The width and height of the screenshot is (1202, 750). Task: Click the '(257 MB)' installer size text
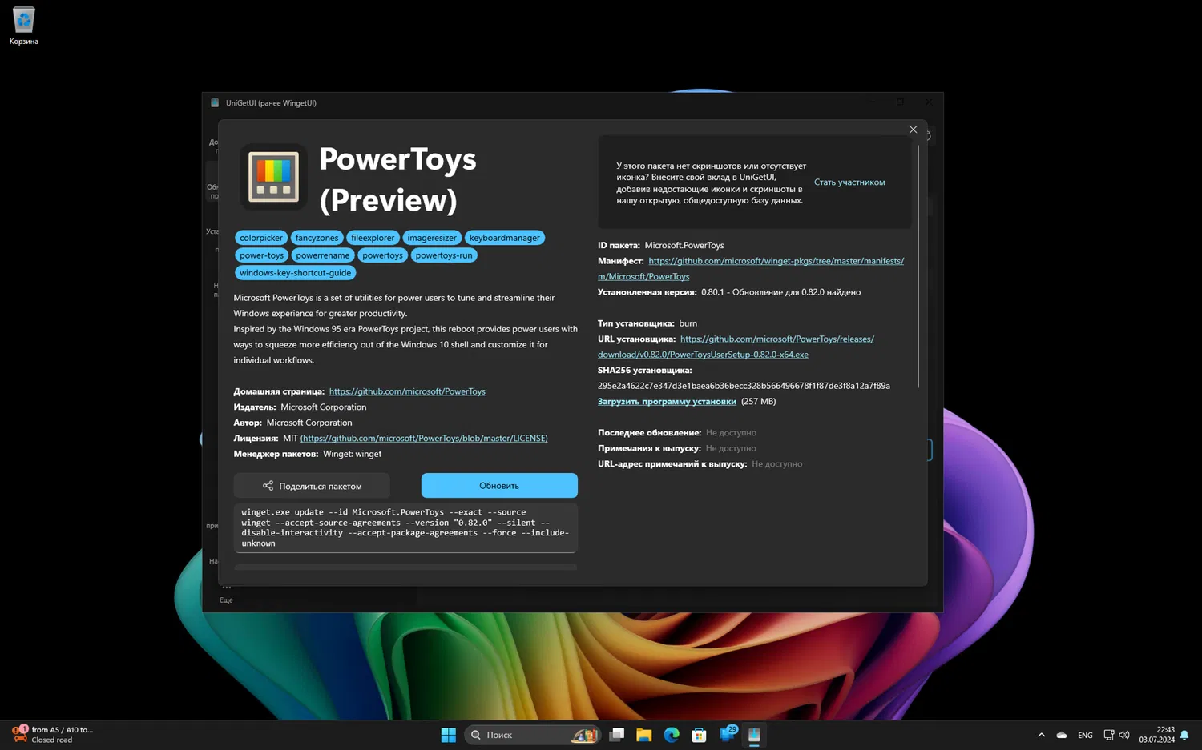point(759,402)
